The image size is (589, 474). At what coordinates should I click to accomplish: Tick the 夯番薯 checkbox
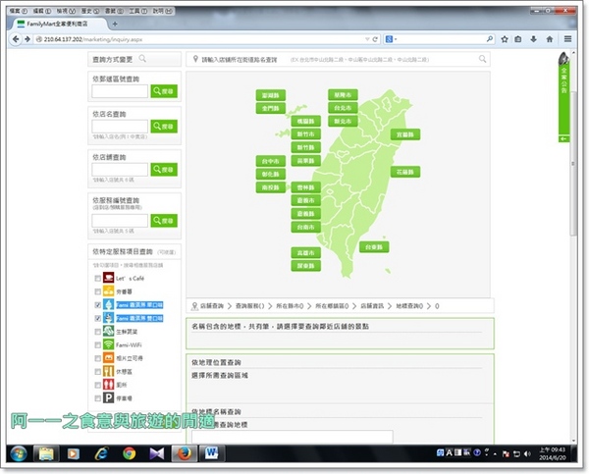[97, 291]
